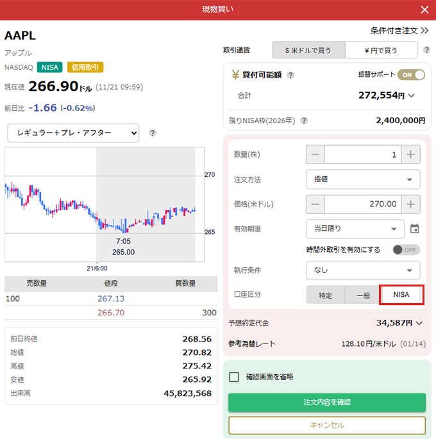The height and width of the screenshot is (439, 436).
Task: Select ￥円で買う currency tab
Action: pyautogui.click(x=382, y=50)
